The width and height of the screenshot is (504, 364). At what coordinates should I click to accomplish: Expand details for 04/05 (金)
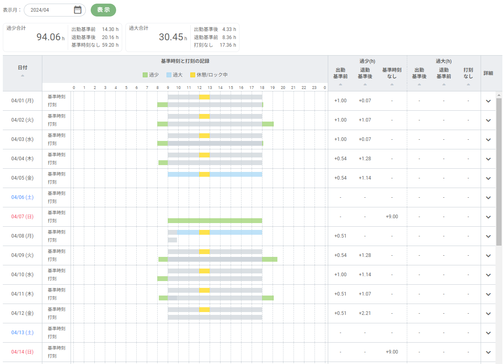point(488,178)
